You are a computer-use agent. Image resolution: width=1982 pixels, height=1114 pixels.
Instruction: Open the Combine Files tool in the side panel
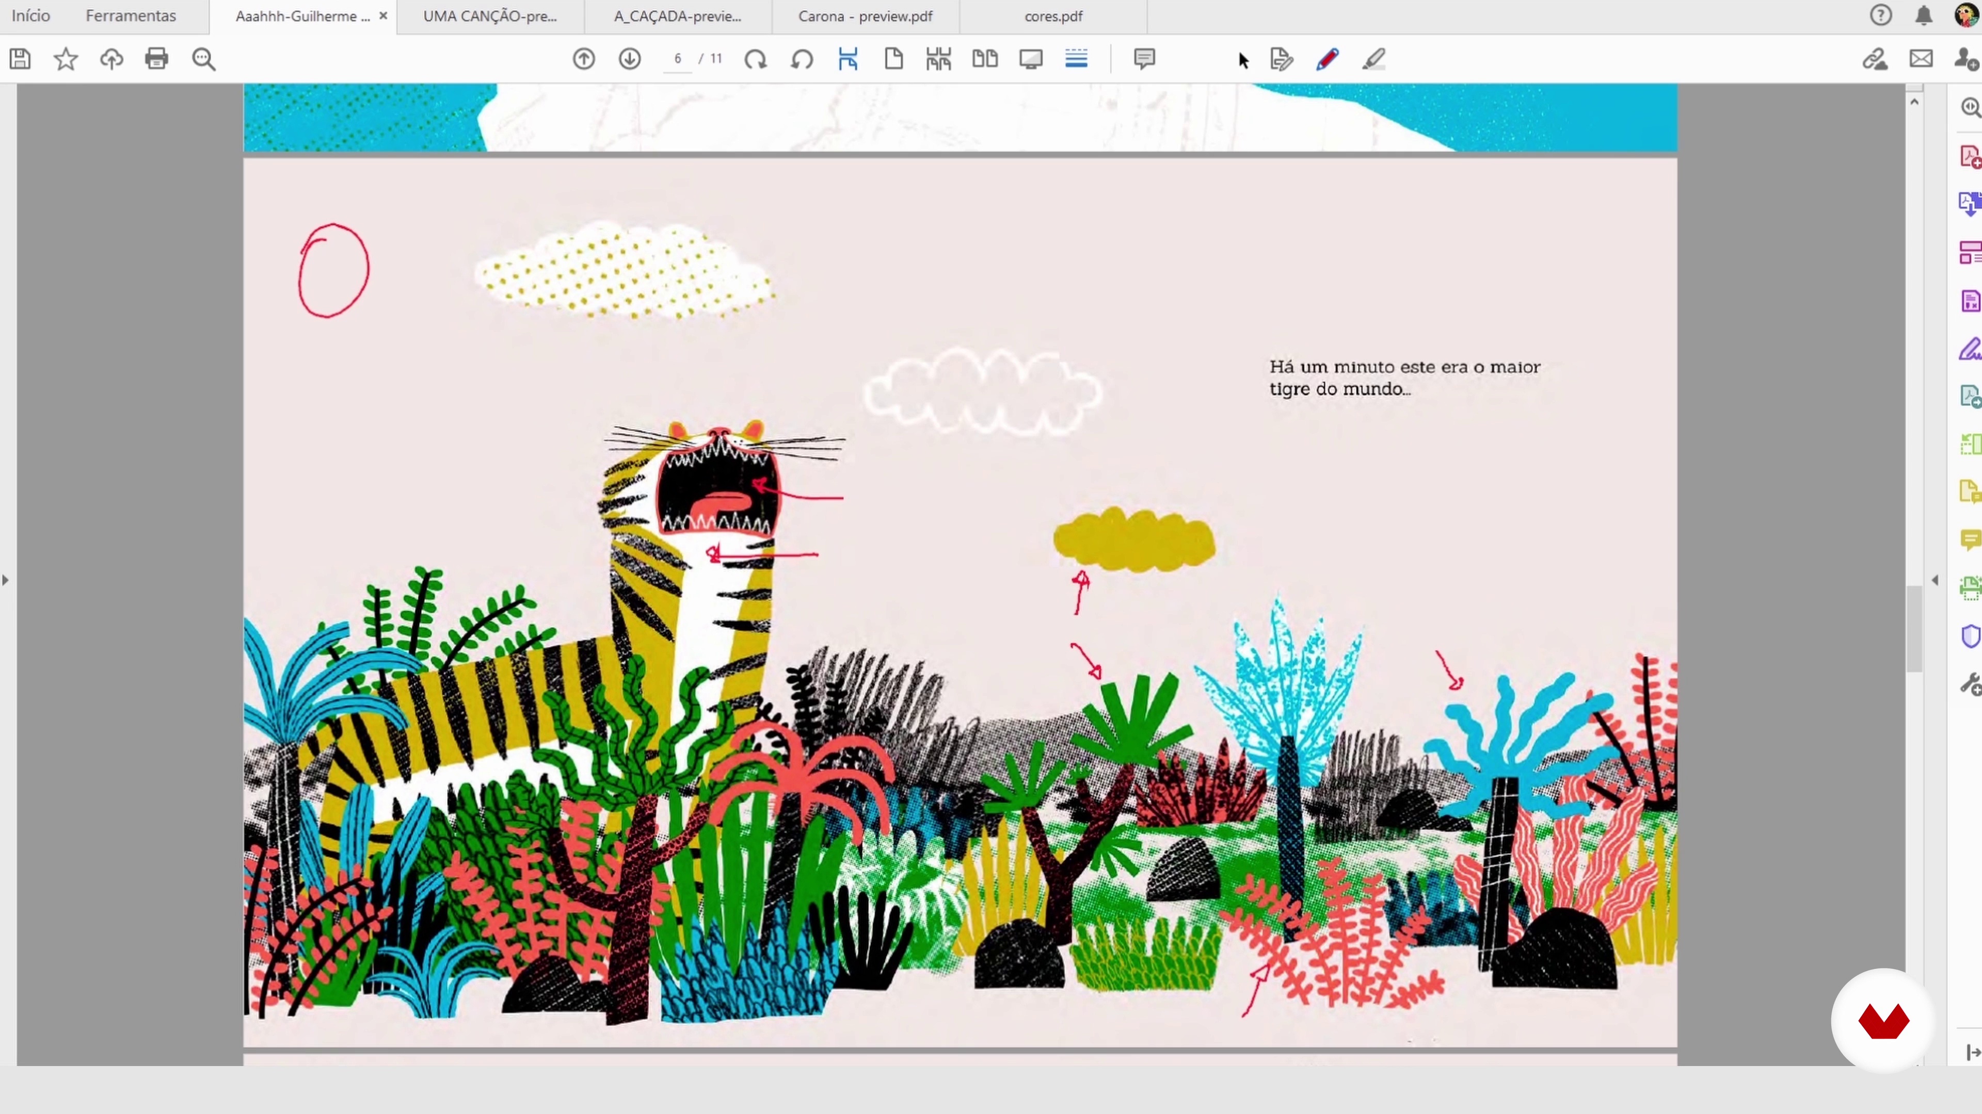(1971, 204)
